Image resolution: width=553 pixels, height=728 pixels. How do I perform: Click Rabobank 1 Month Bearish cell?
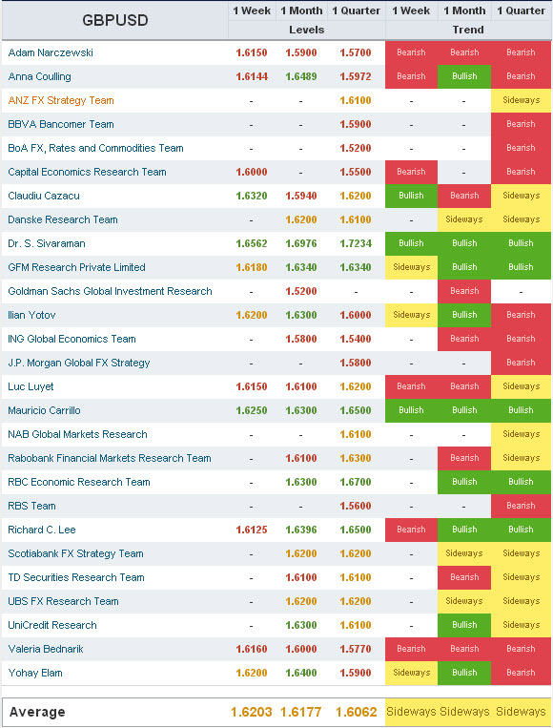click(x=464, y=458)
